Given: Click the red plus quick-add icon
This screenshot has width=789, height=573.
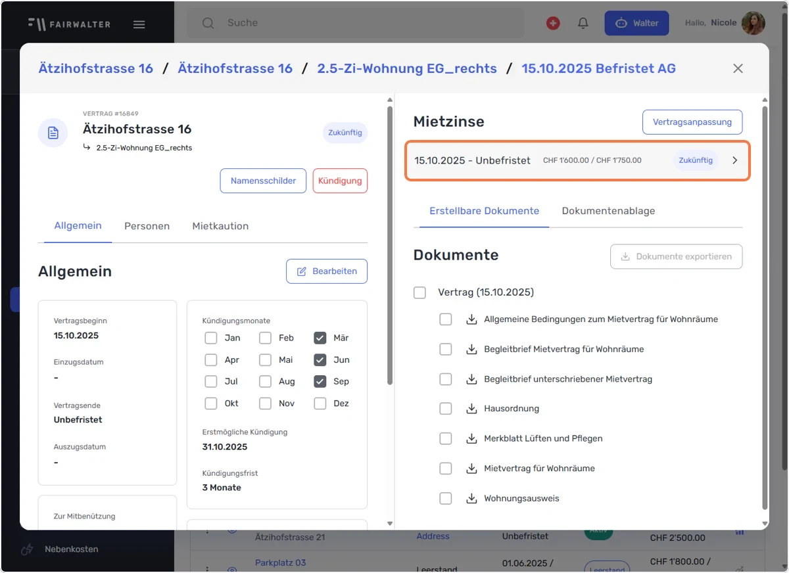Looking at the screenshot, I should [553, 23].
